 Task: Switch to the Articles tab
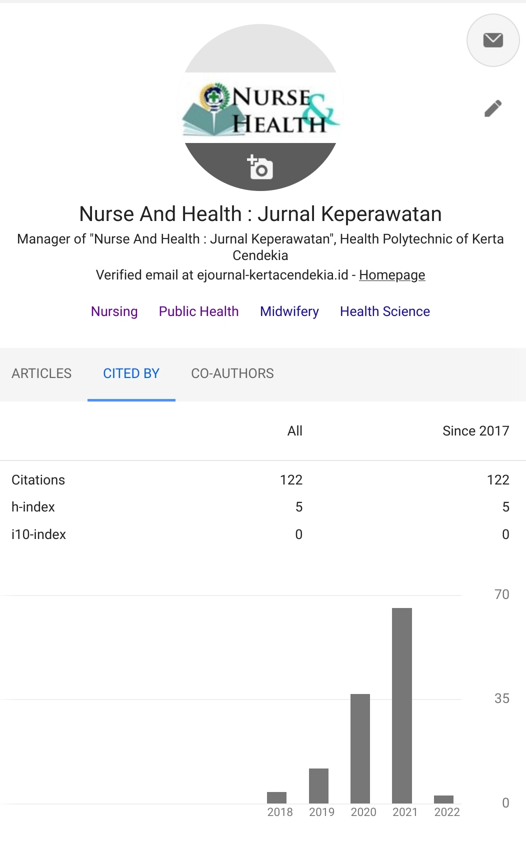click(x=41, y=373)
